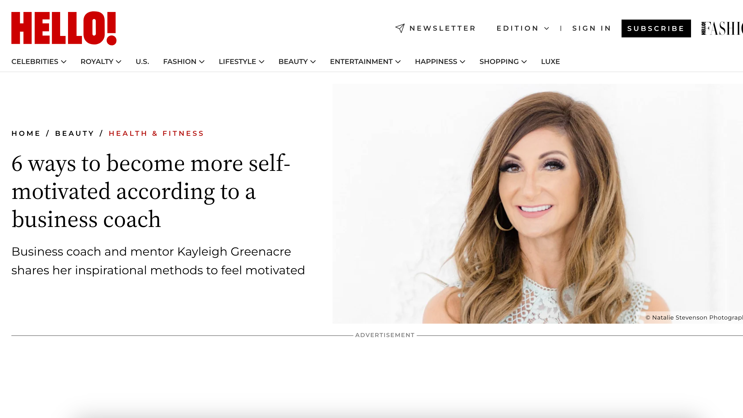743x418 pixels.
Task: Click the Subscribe button
Action: click(x=656, y=28)
